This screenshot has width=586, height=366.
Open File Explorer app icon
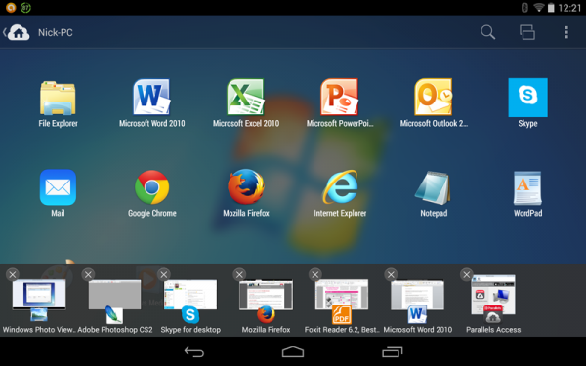(x=58, y=99)
